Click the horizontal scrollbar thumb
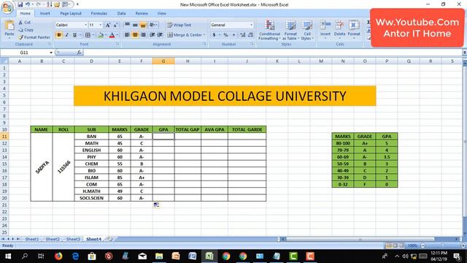 click(360, 239)
